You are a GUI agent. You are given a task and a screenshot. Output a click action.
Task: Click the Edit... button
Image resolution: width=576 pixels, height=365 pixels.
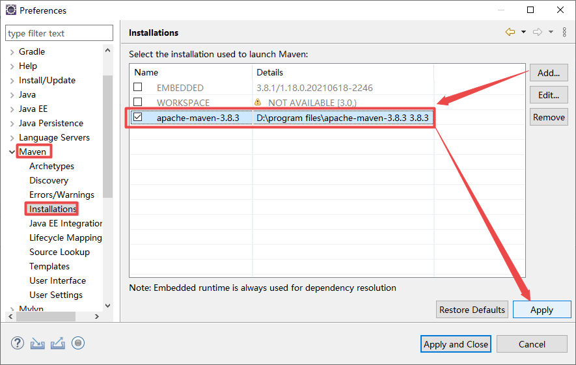tap(549, 95)
